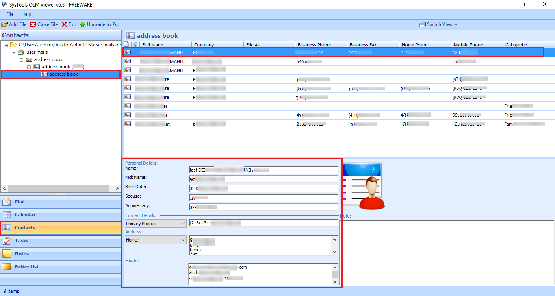This screenshot has height=296, width=555.
Task: Click the red X Exit icon
Action: pyautogui.click(x=64, y=24)
